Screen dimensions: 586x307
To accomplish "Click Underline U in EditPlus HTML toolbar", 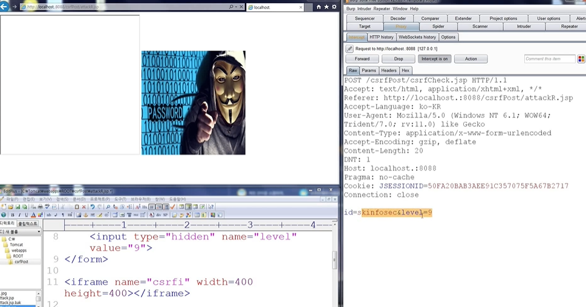I will (x=26, y=215).
